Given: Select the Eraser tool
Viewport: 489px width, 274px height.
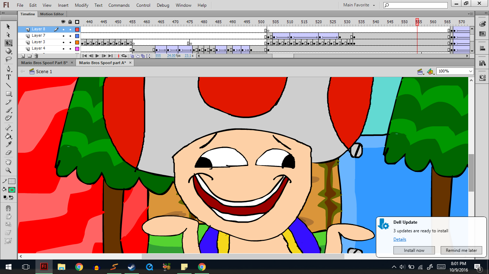Looking at the screenshot, I should (x=9, y=152).
